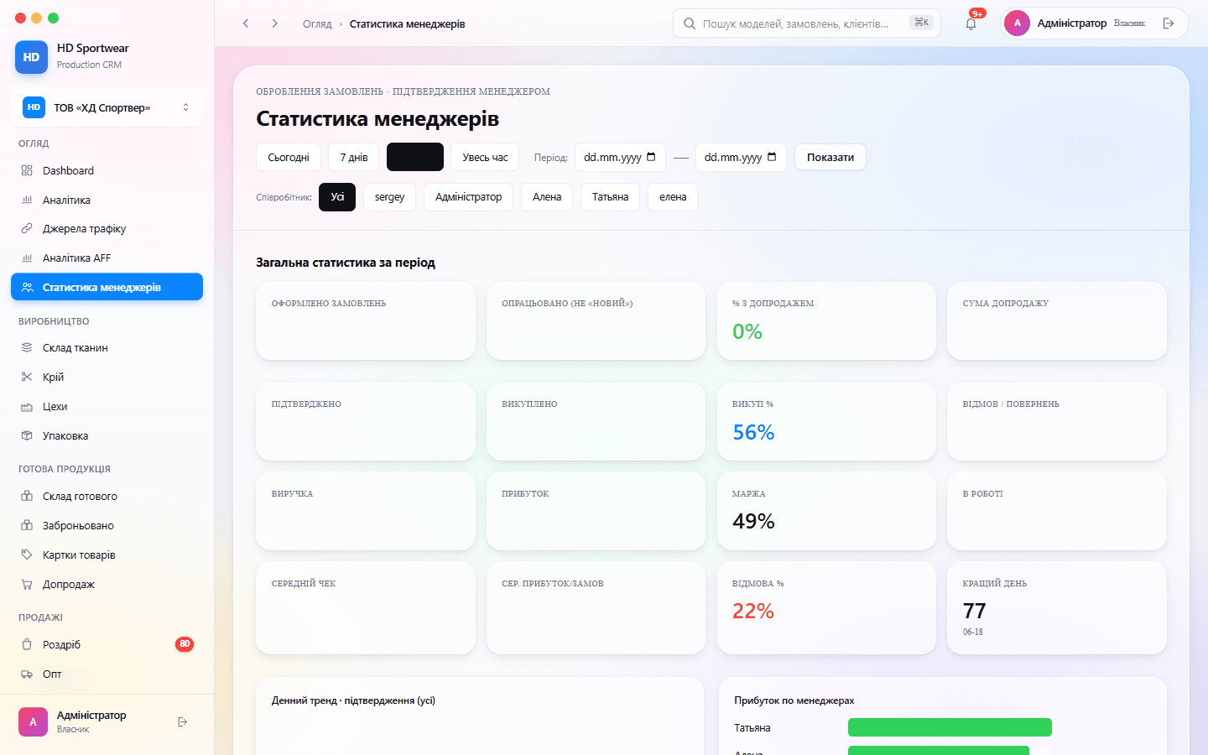Viewport: 1208px width, 755px height.
Task: Click the ⌘K shortcut badge
Action: pos(921,23)
